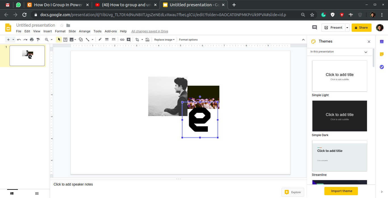Click the Import theme button
The image size is (388, 198).
(x=341, y=191)
